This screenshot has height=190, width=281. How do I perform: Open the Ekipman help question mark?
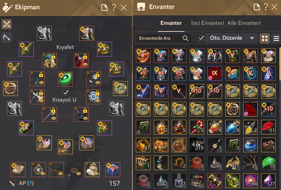(x=114, y=8)
